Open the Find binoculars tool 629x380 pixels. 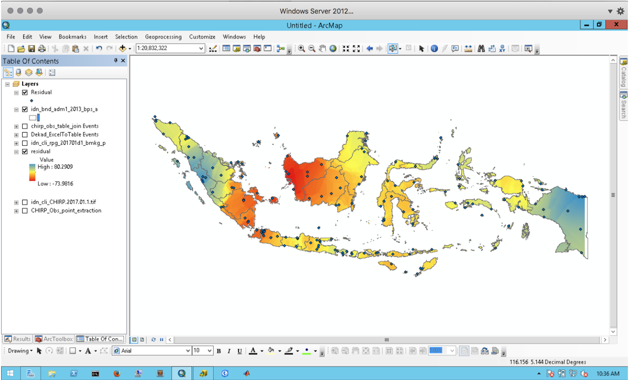coord(481,48)
